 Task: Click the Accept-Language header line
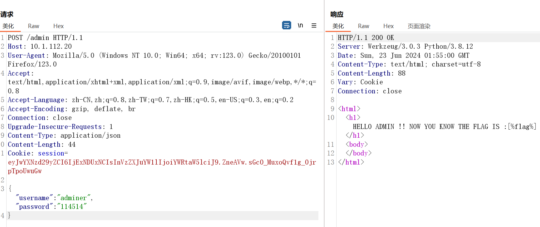tap(151, 100)
